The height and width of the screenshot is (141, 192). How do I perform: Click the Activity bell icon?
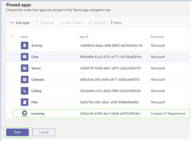[24, 45]
